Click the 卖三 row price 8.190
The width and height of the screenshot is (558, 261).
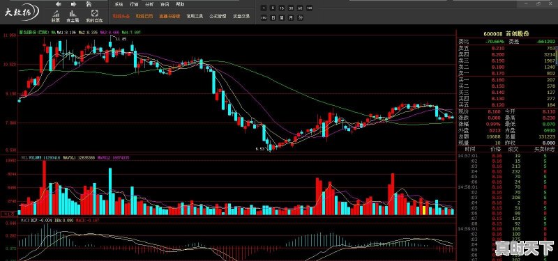click(x=498, y=61)
